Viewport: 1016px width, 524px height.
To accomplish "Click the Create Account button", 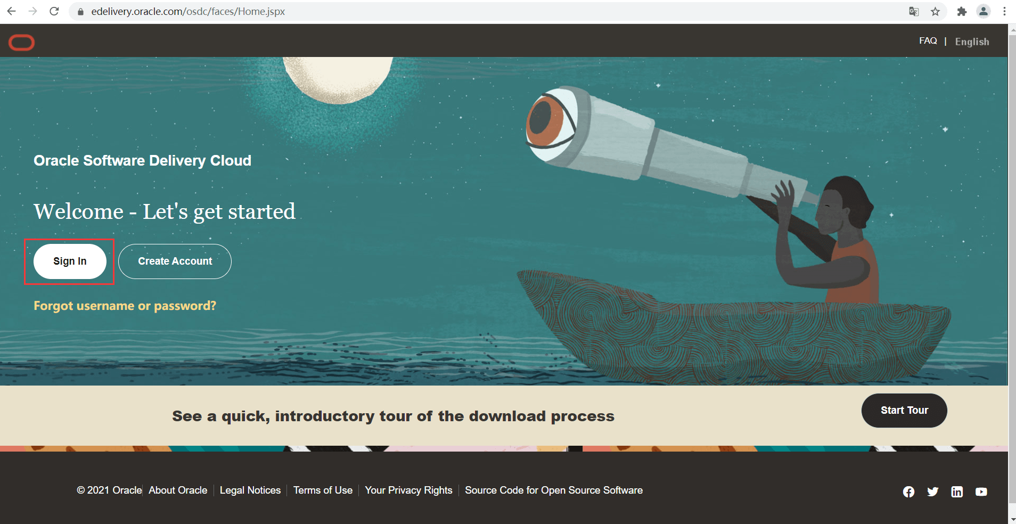I will (x=175, y=261).
